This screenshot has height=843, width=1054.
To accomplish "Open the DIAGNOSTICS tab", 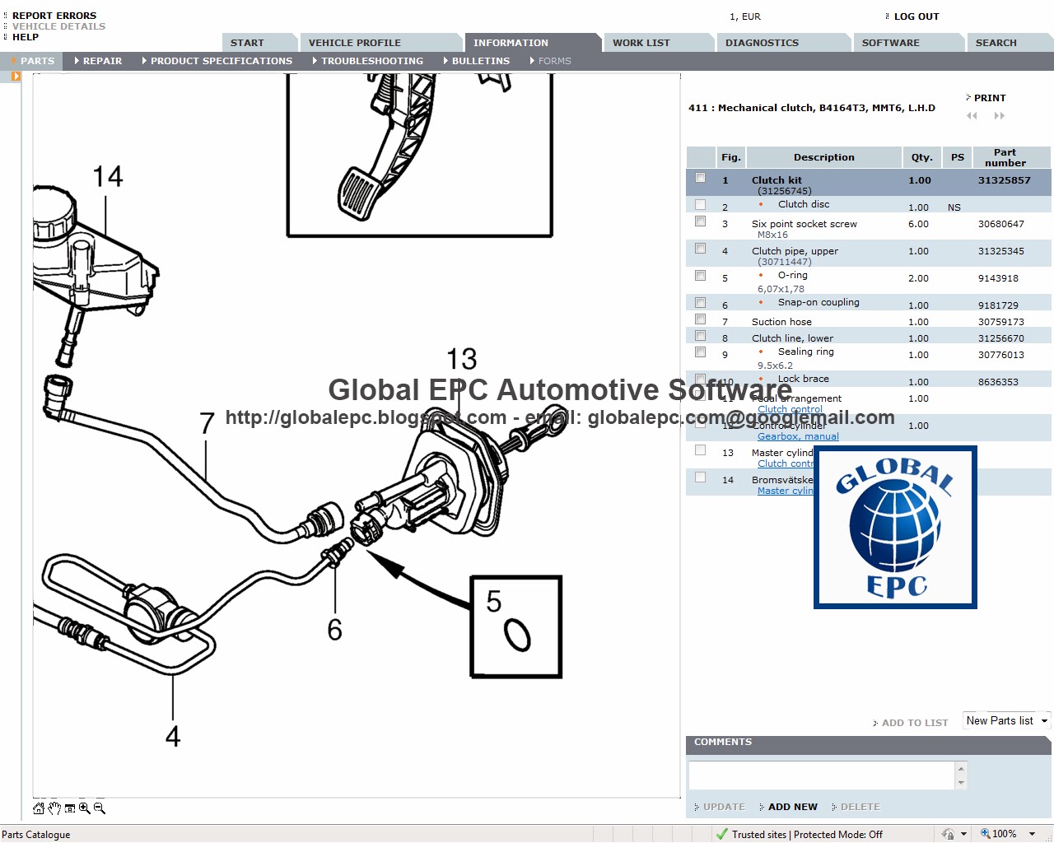I will click(761, 42).
